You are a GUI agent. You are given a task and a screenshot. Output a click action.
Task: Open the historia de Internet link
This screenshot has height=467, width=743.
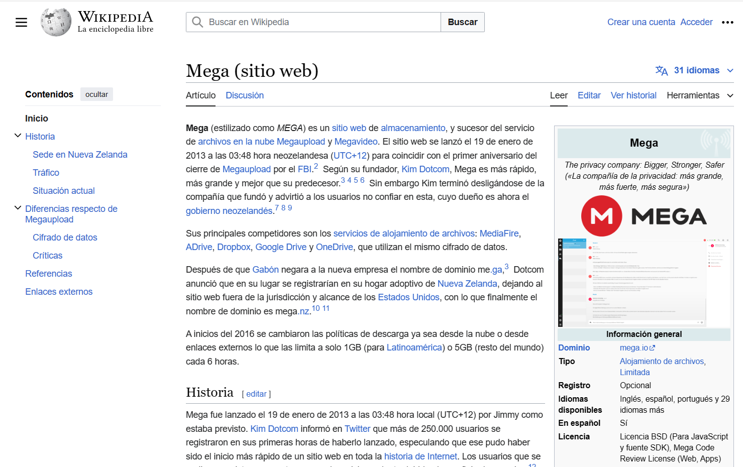tap(420, 456)
